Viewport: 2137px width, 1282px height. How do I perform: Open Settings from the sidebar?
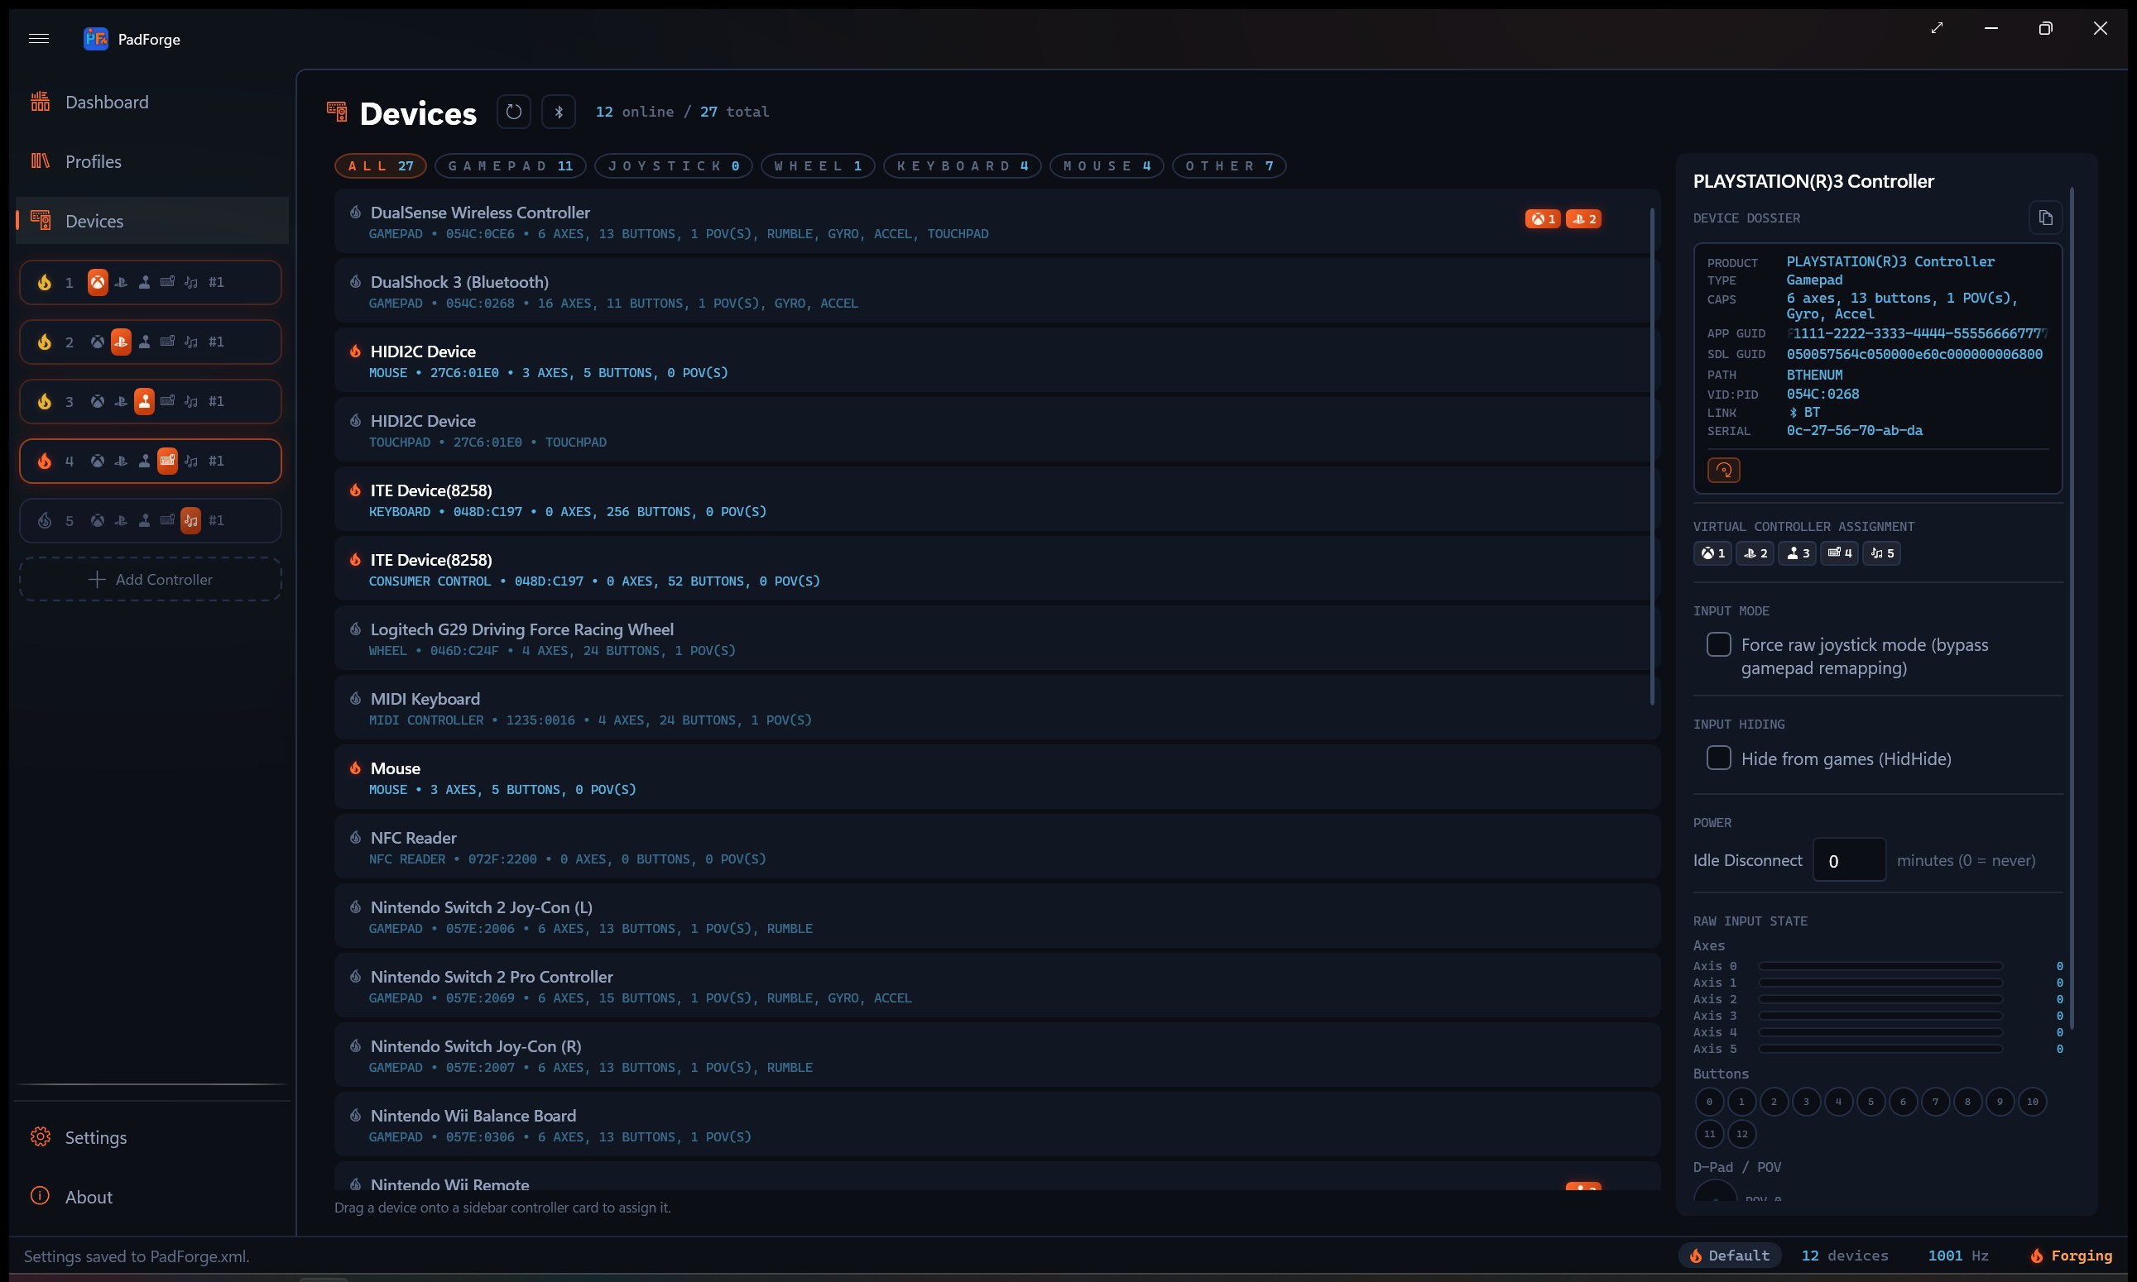click(152, 1138)
